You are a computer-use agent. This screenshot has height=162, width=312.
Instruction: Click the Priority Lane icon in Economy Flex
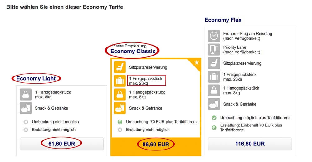[x=214, y=49]
